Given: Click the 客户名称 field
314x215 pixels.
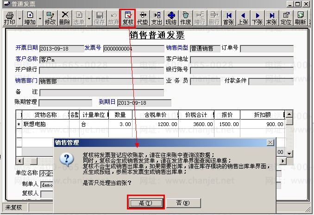Looking at the screenshot, I should (101, 59).
